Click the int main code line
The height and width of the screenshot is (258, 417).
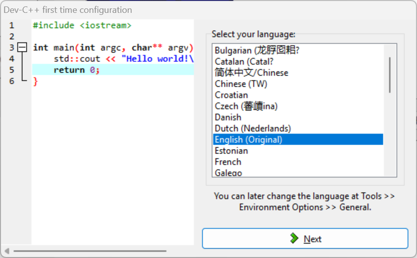(113, 48)
